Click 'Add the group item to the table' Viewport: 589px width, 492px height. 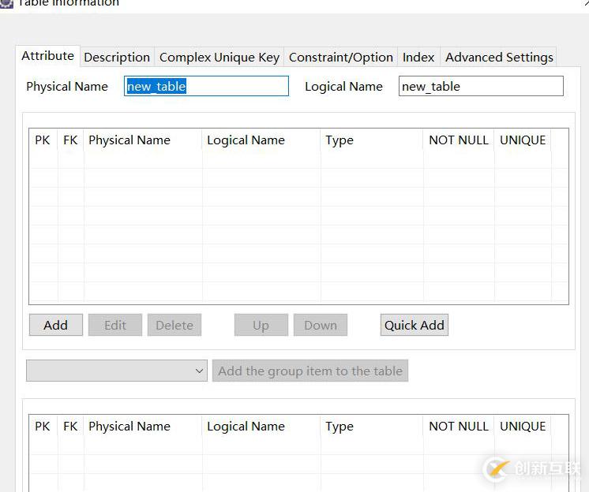(310, 371)
